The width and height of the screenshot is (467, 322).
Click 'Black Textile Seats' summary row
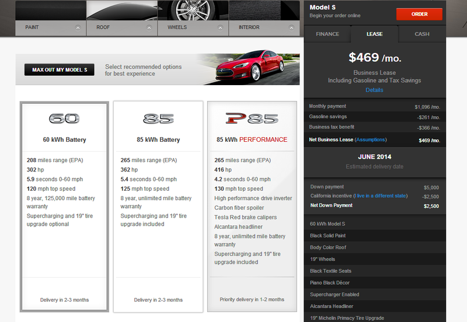[375, 271]
